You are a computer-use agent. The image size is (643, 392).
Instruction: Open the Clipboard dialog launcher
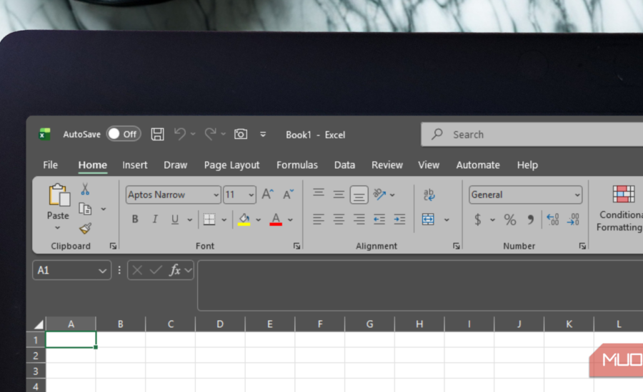pyautogui.click(x=113, y=246)
